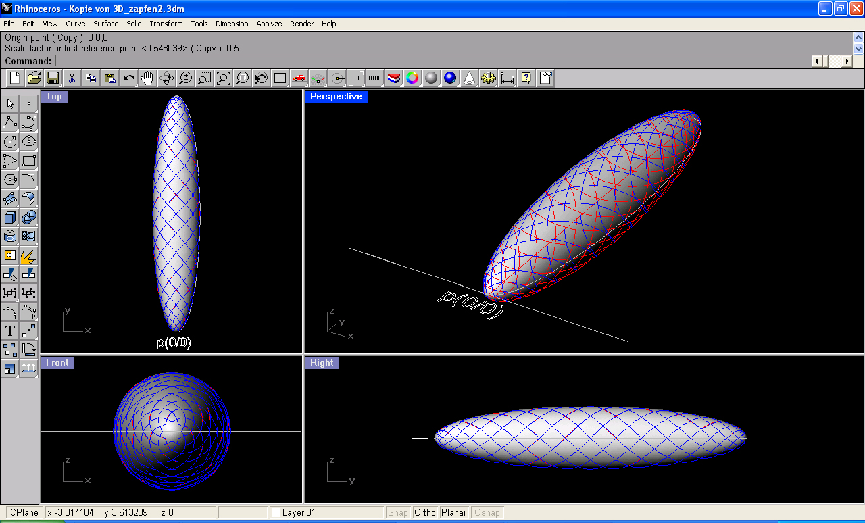This screenshot has height=523, width=865.
Task: Click the command line horizontal scroll-left arrow
Action: coord(817,61)
